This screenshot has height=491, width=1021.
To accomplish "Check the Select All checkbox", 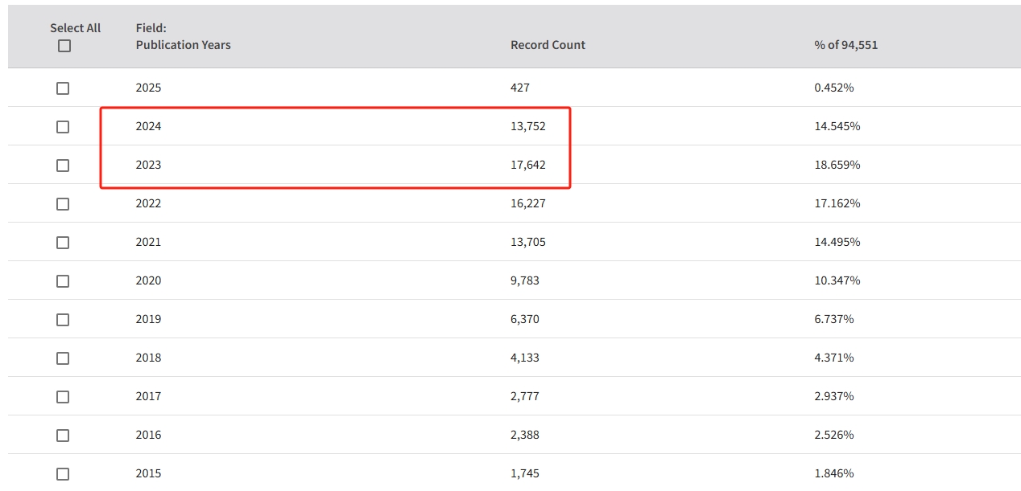I will click(x=64, y=46).
